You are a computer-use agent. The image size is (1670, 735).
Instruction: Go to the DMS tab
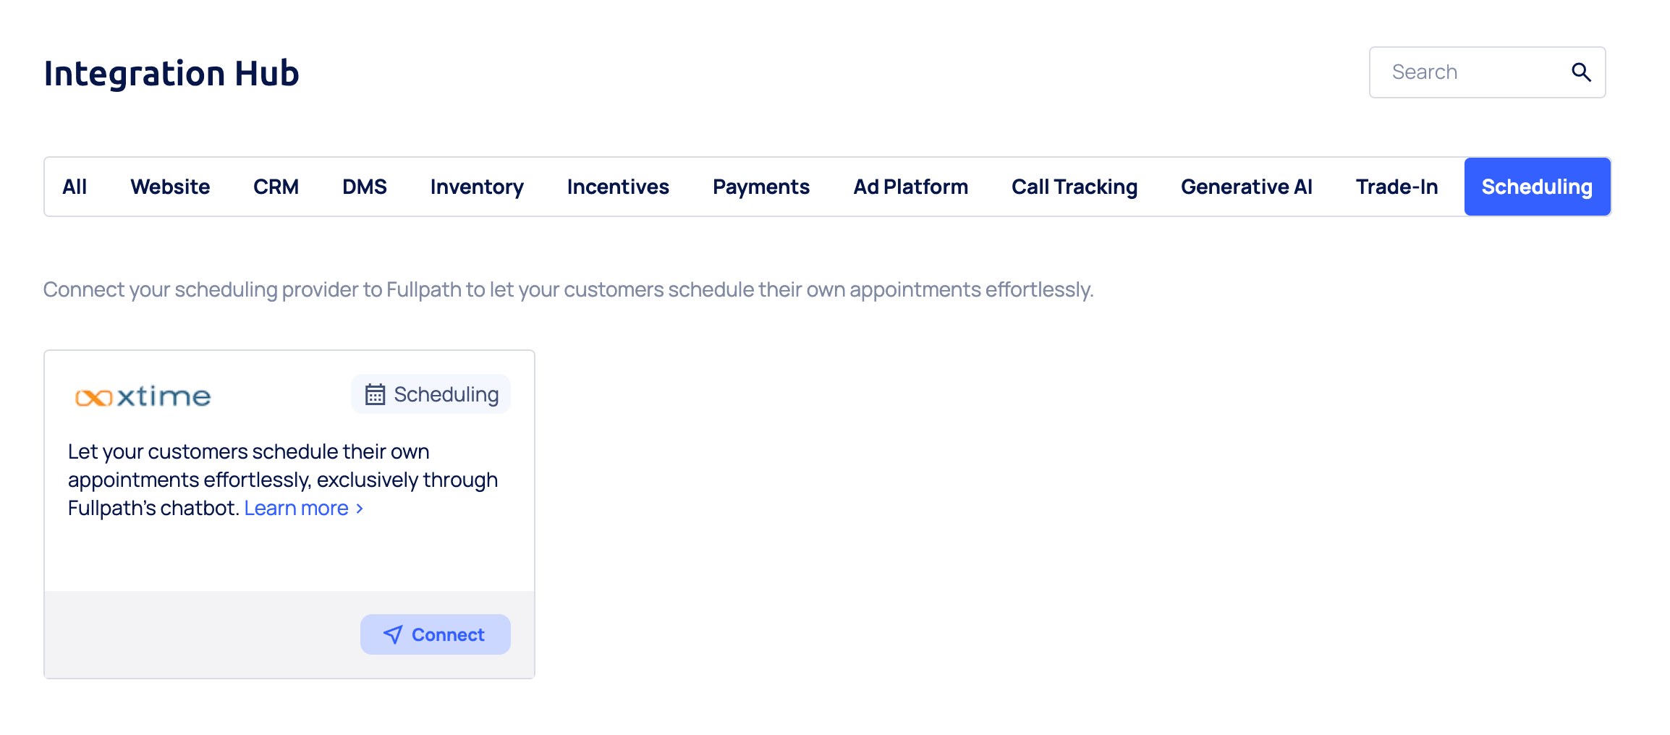pos(365,187)
